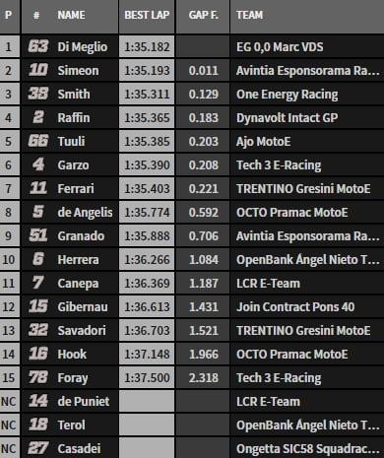Select the number 78 rider badge
Screen dimensions: 384x458
(x=38, y=377)
